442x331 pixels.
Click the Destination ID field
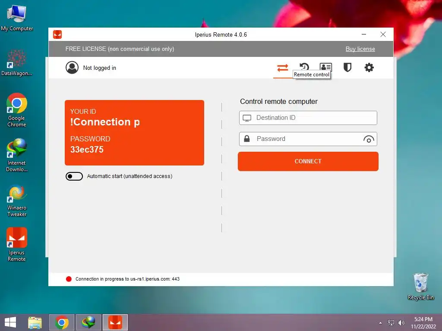pos(308,118)
